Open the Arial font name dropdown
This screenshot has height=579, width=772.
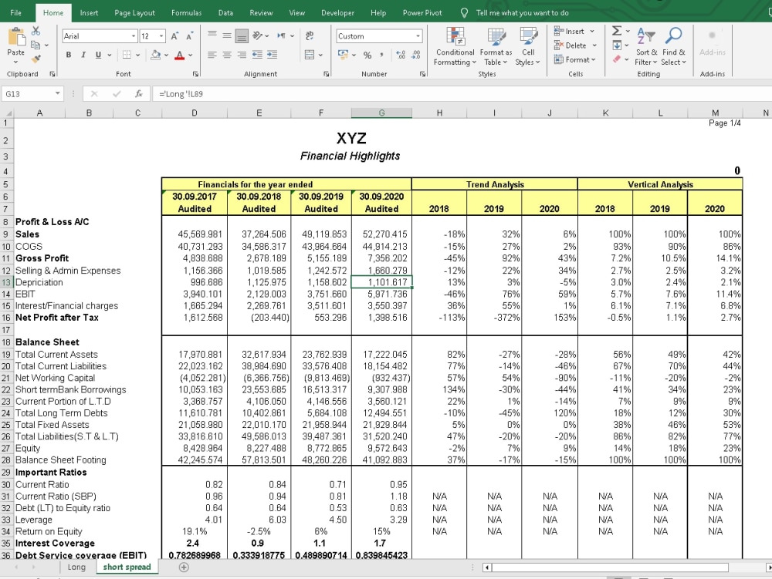click(134, 36)
